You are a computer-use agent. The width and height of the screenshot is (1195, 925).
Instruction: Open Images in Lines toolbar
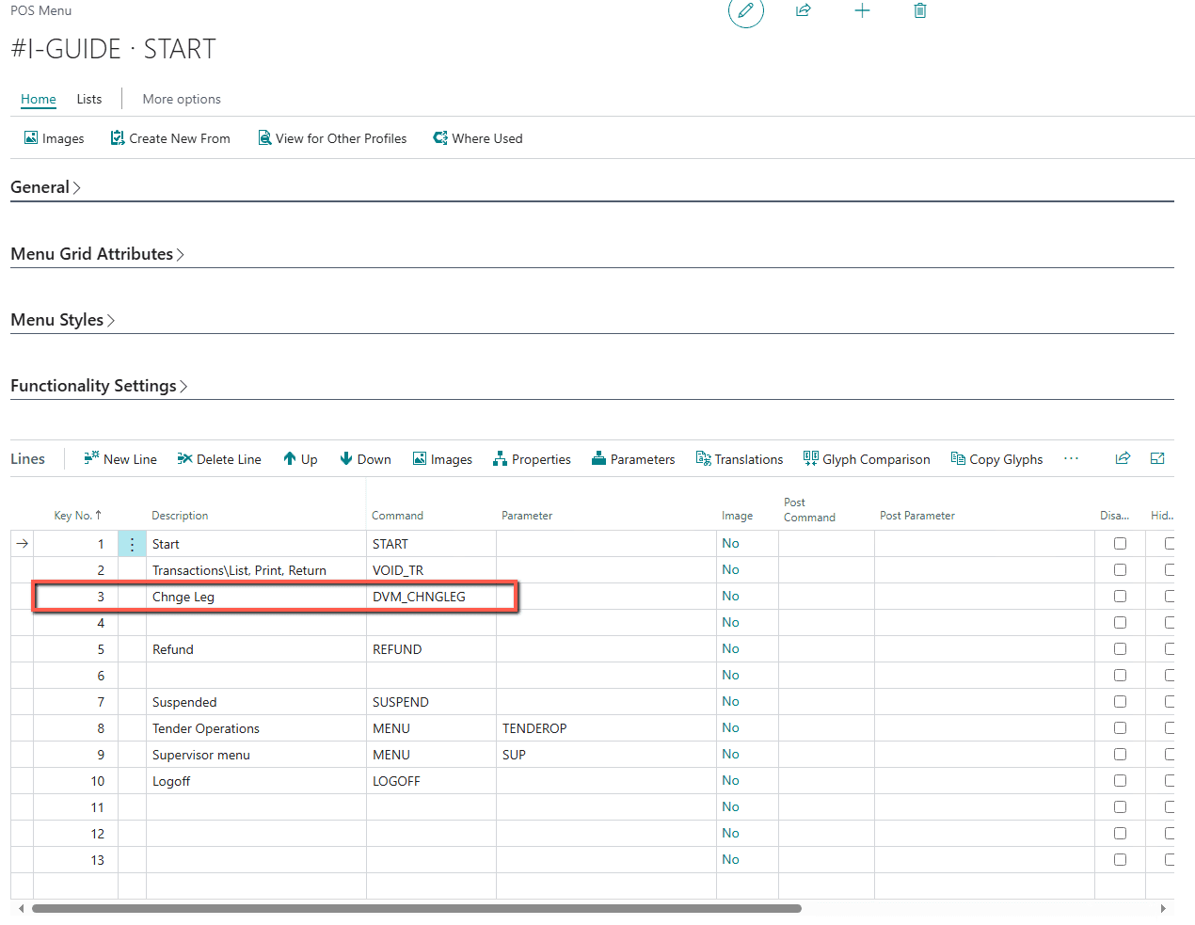pos(442,459)
